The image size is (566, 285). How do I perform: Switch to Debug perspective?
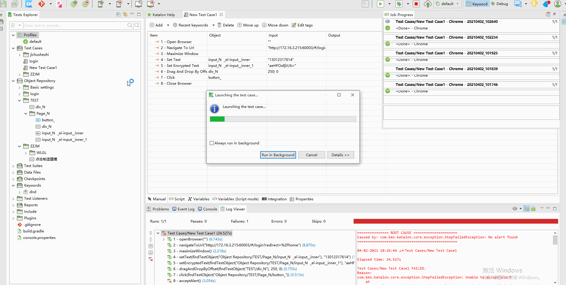(x=499, y=4)
